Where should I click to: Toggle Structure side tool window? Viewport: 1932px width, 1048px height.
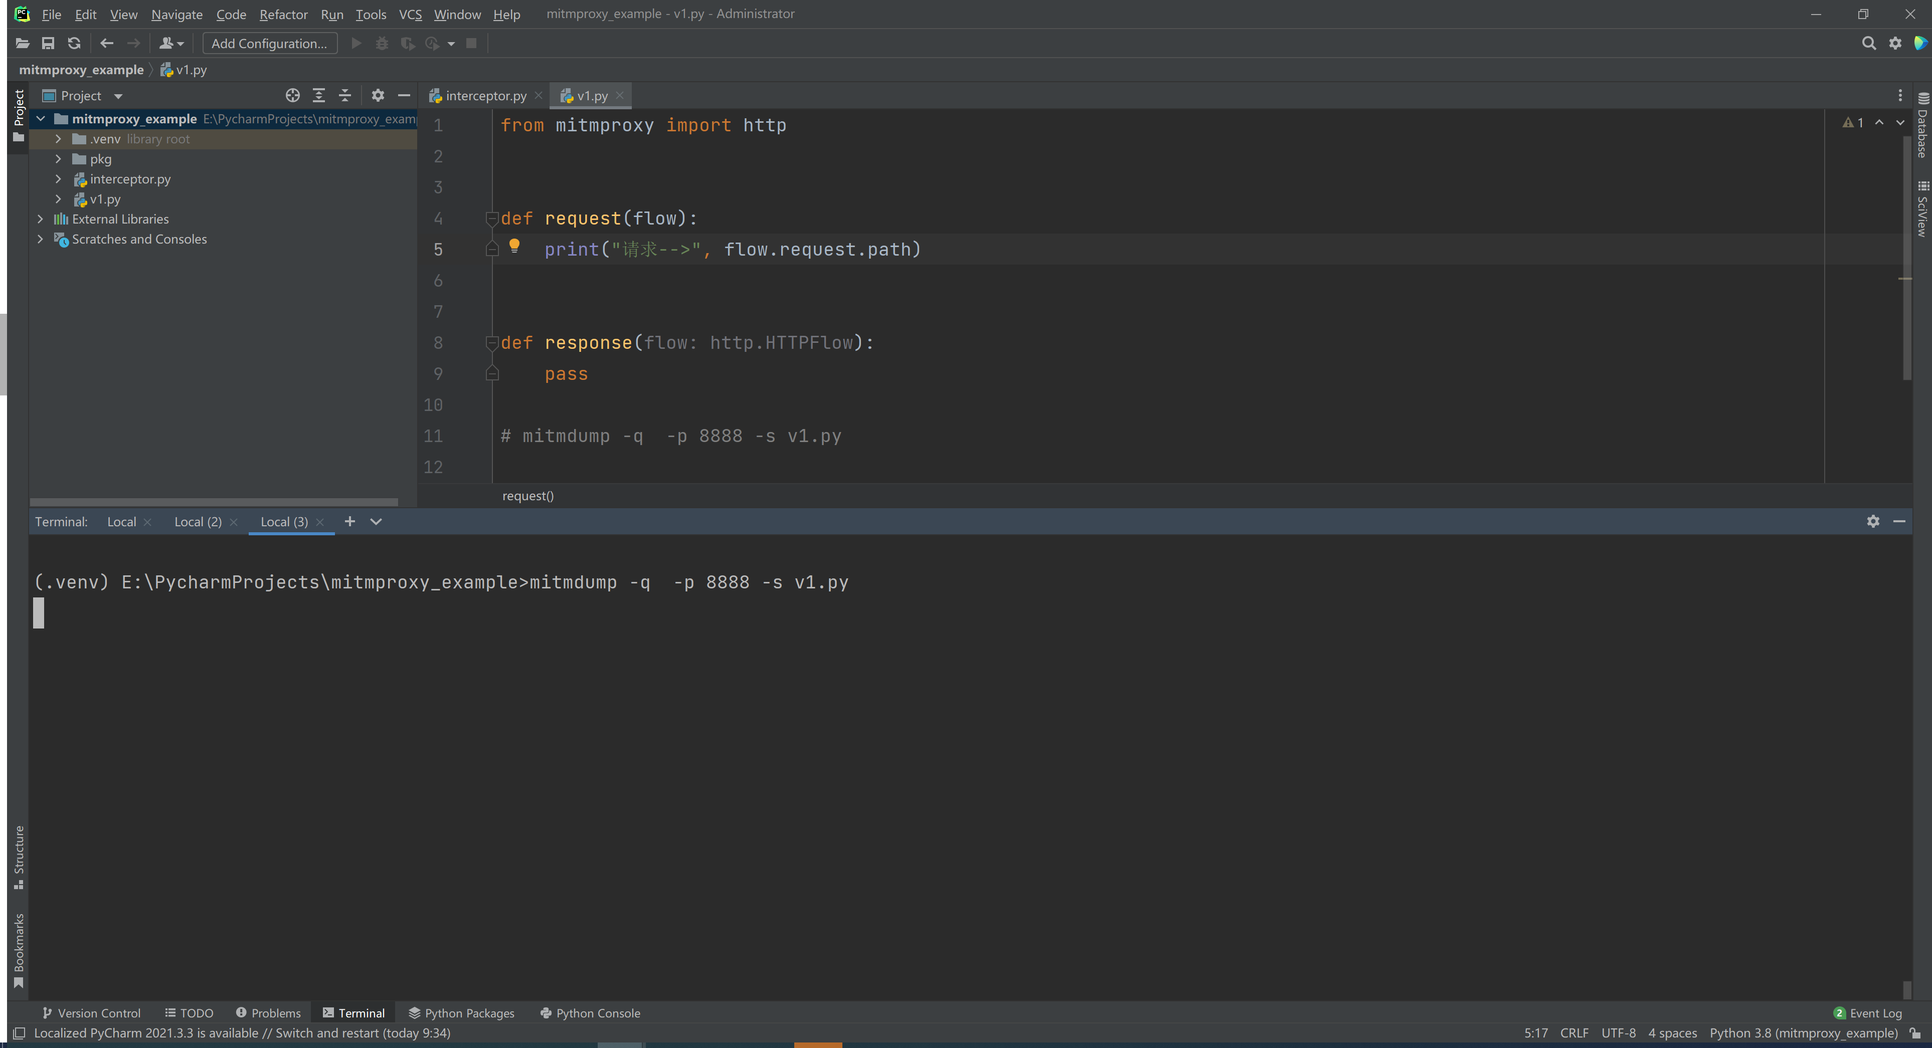pos(19,858)
